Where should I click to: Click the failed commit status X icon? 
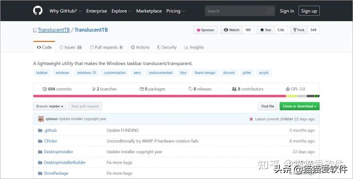tap(251, 119)
